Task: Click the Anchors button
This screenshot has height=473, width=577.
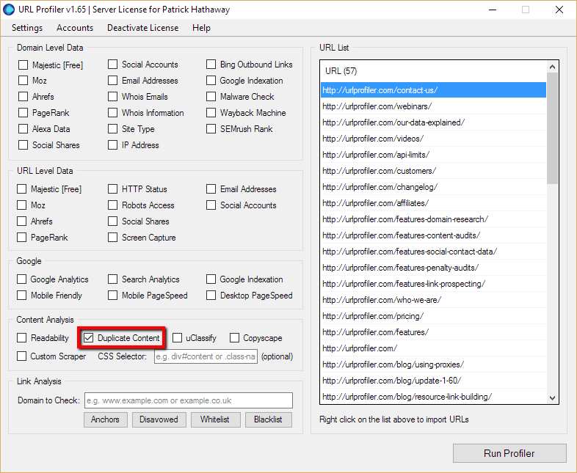Action: tap(105, 419)
